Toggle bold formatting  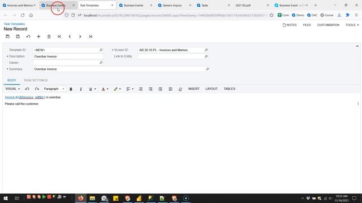71,89
